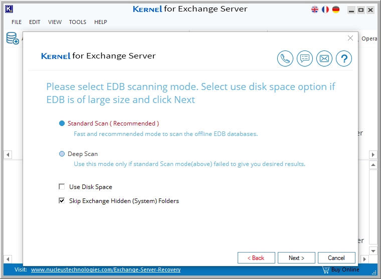Click the email support envelope icon
The width and height of the screenshot is (381, 279).
(324, 58)
